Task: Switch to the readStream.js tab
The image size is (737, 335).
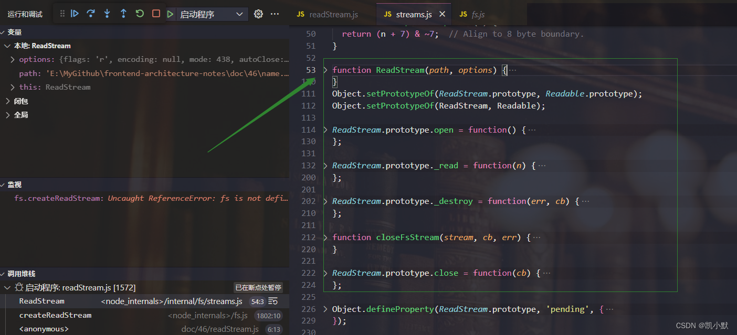Action: click(x=328, y=15)
